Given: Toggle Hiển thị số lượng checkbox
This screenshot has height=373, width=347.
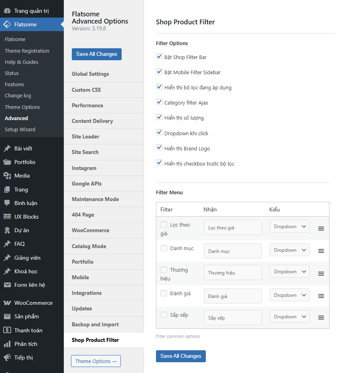Looking at the screenshot, I should coord(160,117).
